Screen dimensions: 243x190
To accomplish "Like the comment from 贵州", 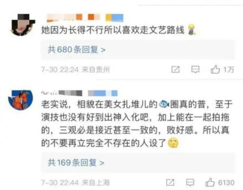I will coord(215,69).
